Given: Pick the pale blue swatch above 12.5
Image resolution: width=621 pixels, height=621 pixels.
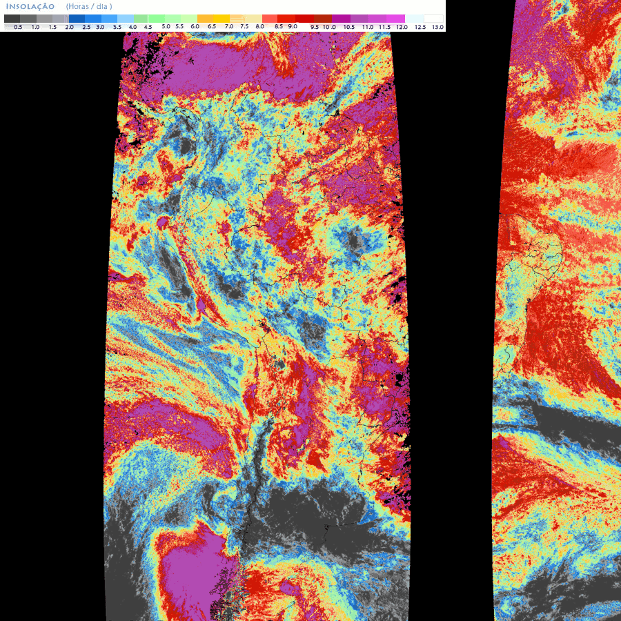Looking at the screenshot, I should [x=414, y=19].
